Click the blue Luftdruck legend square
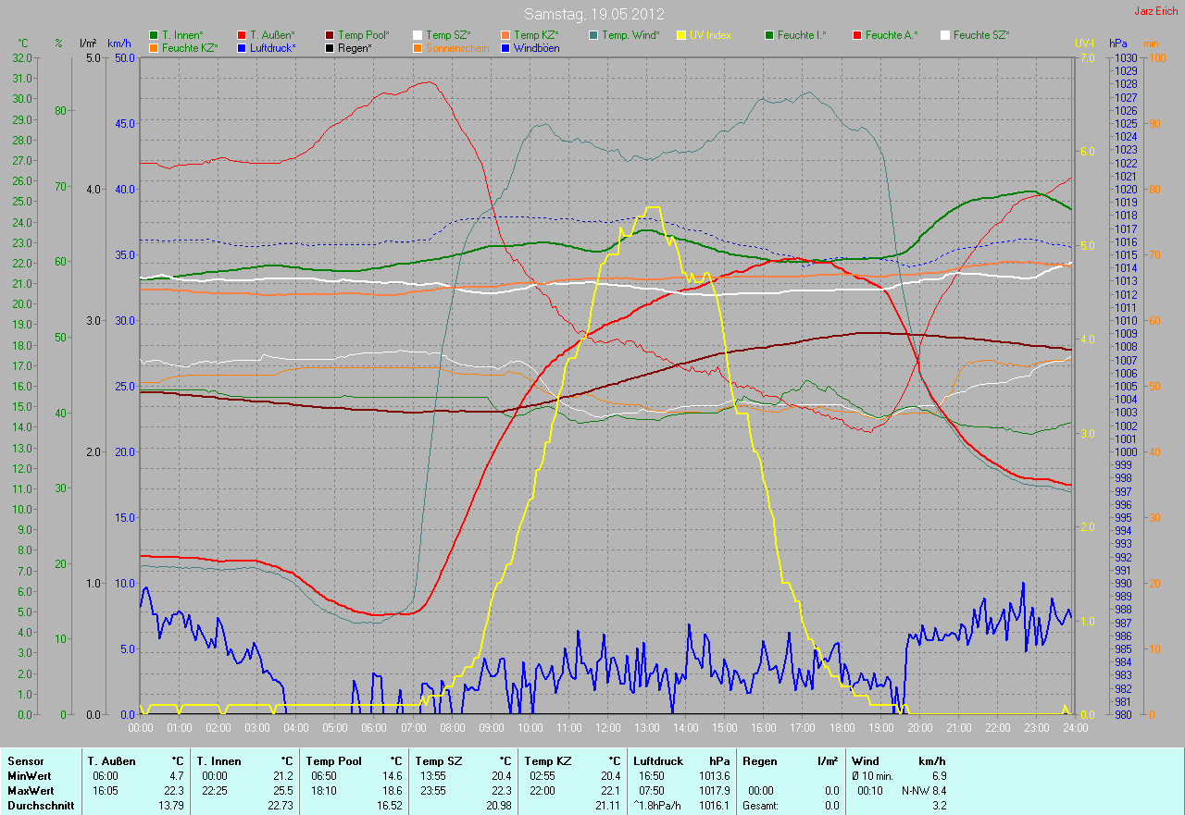Image resolution: width=1185 pixels, height=815 pixels. (x=243, y=47)
